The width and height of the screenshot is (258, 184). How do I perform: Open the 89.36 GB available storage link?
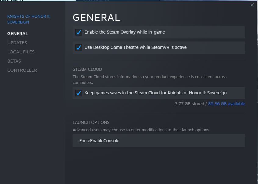click(227, 104)
